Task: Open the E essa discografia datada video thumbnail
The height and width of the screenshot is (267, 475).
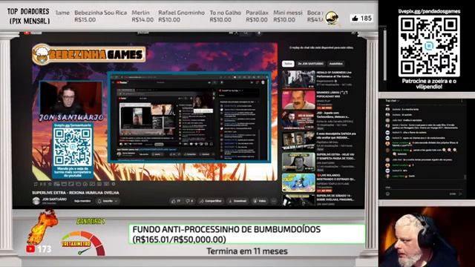Action: tap(298, 141)
